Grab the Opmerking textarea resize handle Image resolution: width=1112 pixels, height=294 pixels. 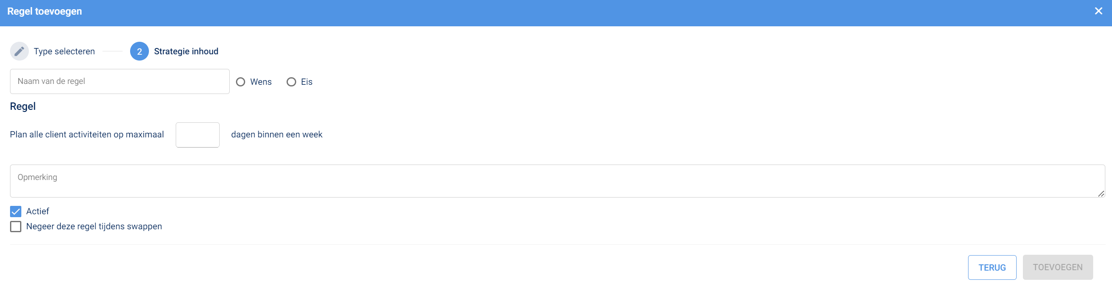click(x=1101, y=193)
